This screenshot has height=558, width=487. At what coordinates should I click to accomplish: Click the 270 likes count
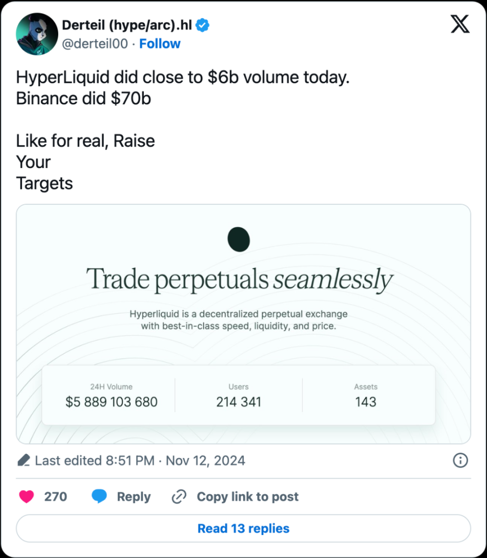tap(56, 497)
